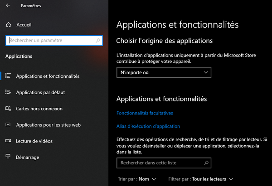Click the Démarrage startup icon
This screenshot has width=272, height=186.
8,157
